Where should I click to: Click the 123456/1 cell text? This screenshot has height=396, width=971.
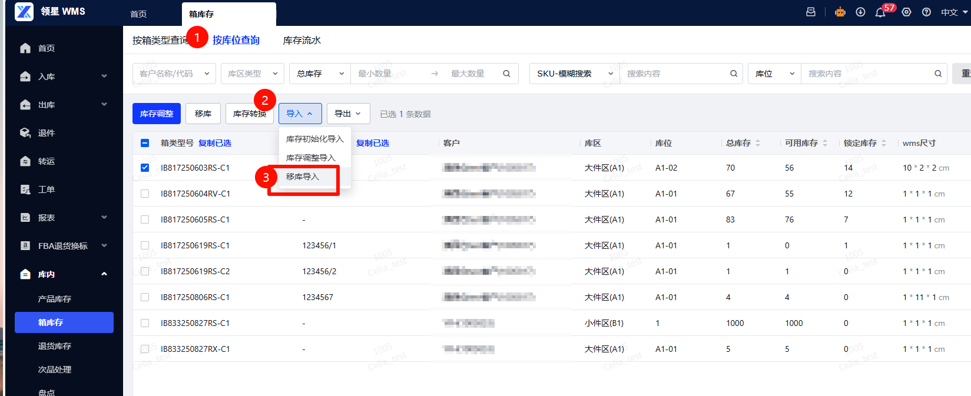319,245
